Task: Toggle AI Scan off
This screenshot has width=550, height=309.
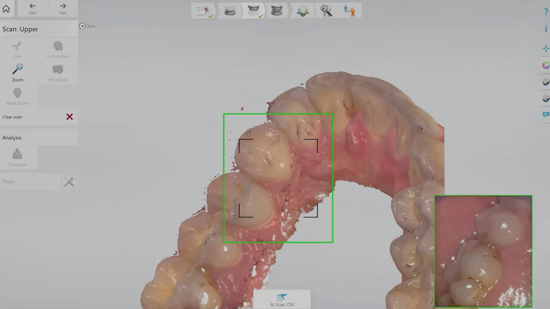Action: 282,299
